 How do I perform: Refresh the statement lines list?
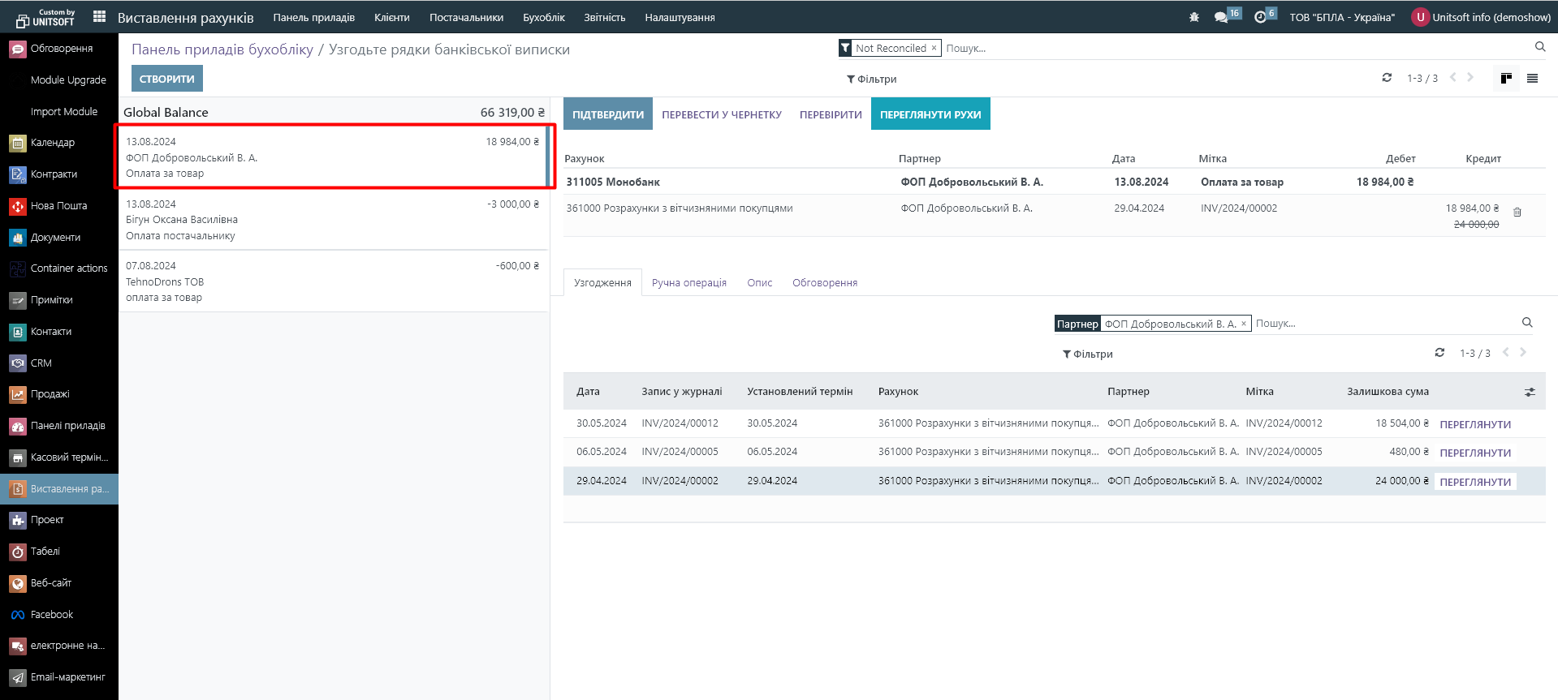point(1387,78)
